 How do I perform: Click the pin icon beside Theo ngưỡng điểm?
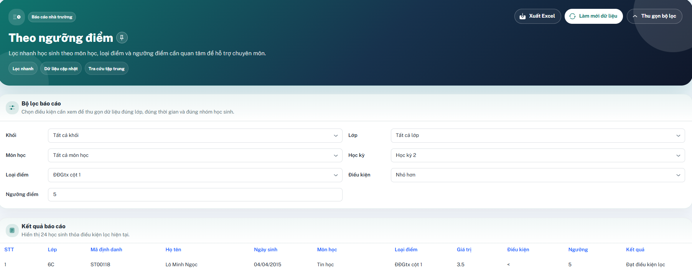click(122, 38)
